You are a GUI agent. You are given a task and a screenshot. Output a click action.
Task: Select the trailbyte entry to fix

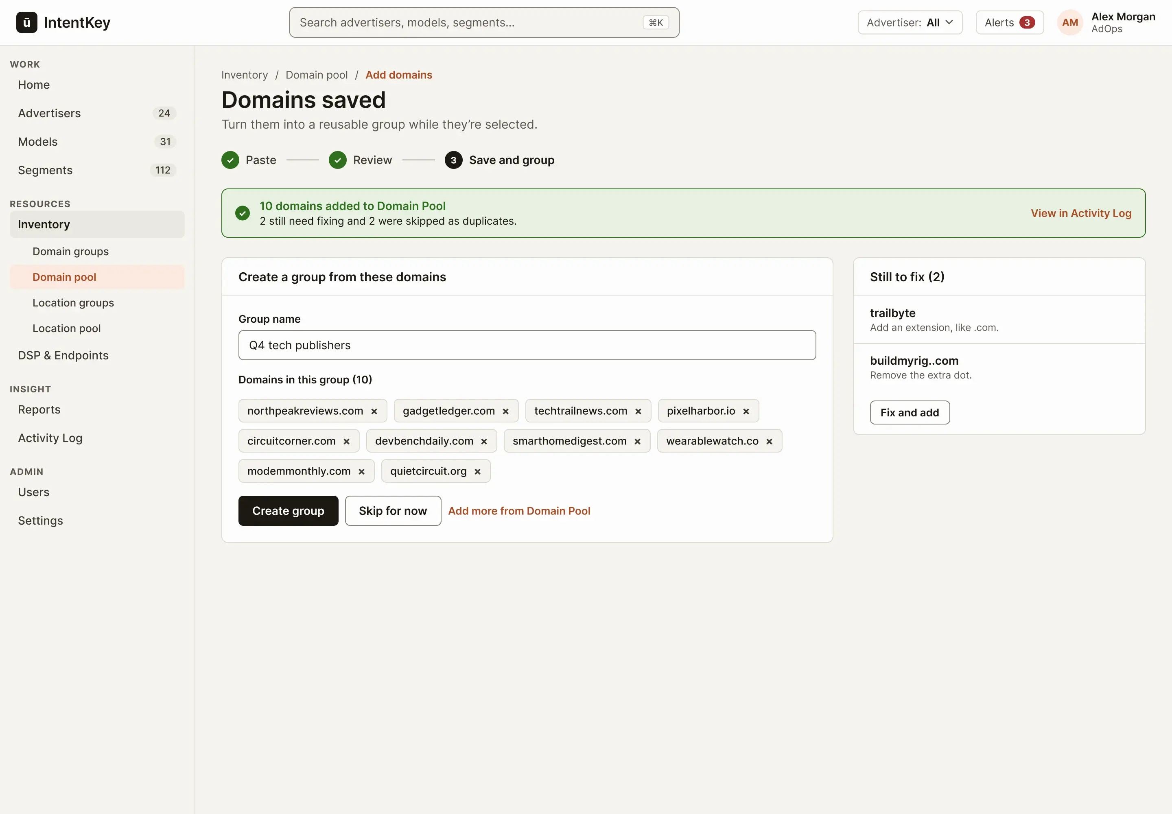point(999,320)
